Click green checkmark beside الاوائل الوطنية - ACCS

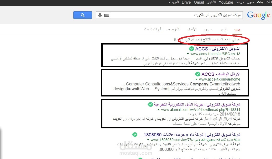(197, 74)
